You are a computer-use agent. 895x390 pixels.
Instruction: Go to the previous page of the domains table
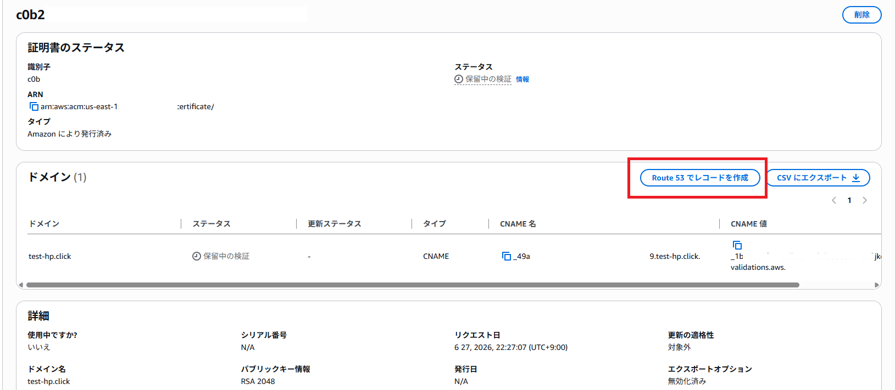834,200
